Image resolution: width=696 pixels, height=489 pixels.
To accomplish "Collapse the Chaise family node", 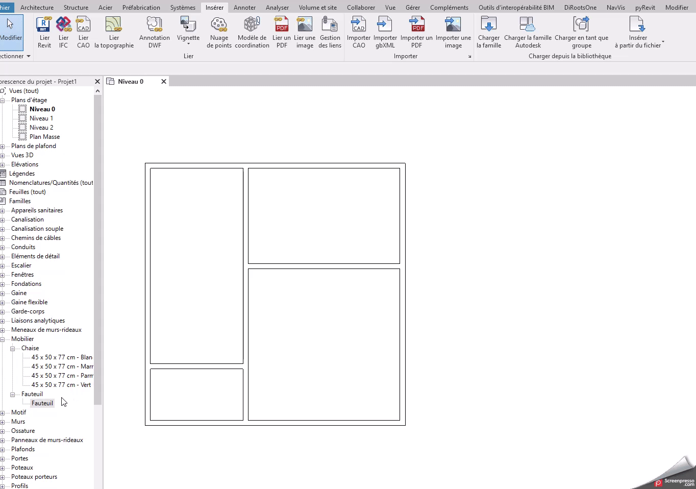I will tap(13, 349).
